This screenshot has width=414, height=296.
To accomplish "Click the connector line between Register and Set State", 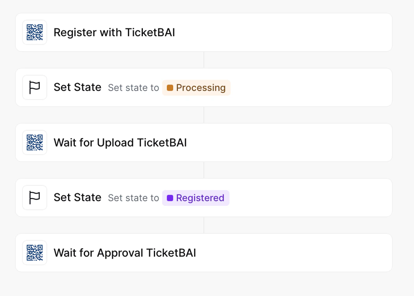I will (204, 59).
